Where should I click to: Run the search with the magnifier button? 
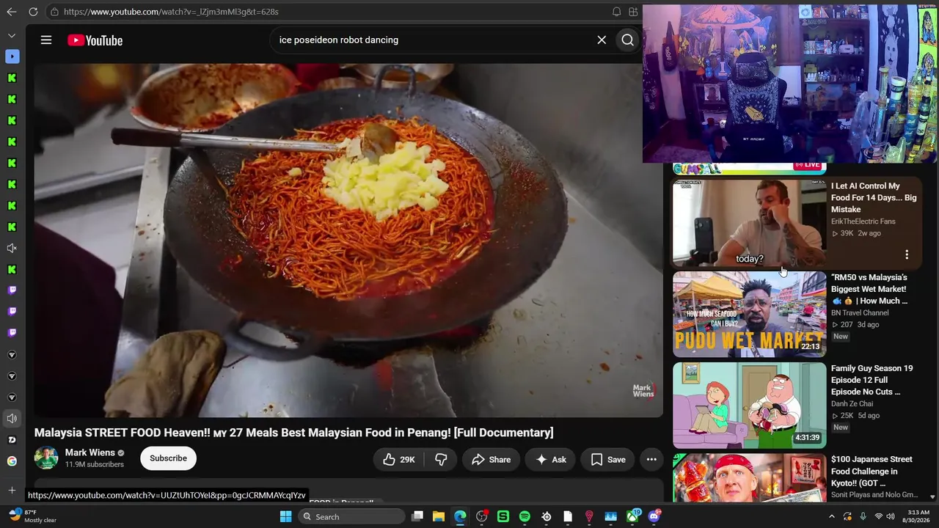coord(627,40)
